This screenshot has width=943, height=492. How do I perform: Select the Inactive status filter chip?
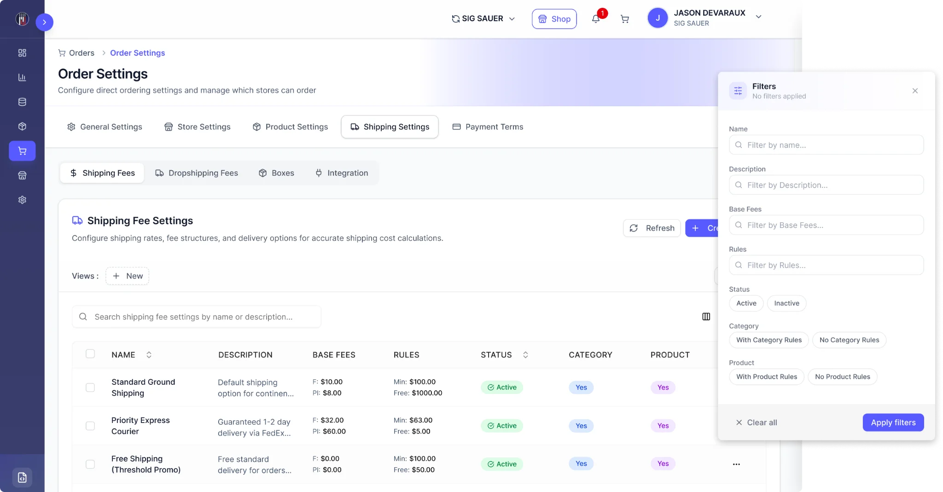click(x=786, y=303)
